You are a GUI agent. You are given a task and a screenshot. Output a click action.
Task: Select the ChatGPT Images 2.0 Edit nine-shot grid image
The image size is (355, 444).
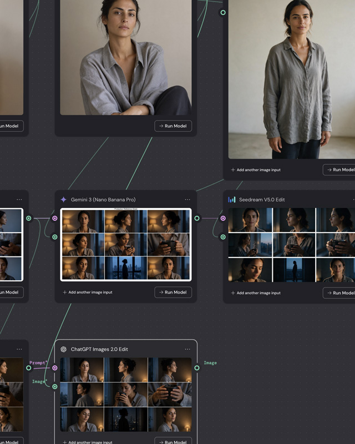[126, 395]
